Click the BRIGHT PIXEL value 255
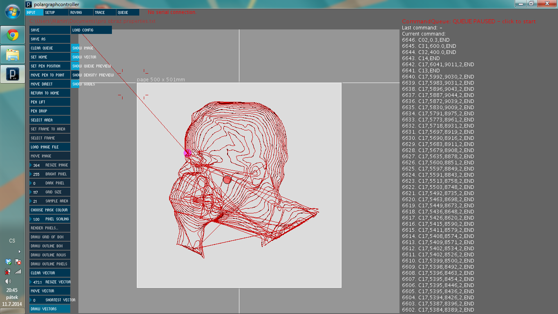This screenshot has width=558, height=314. tap(36, 174)
